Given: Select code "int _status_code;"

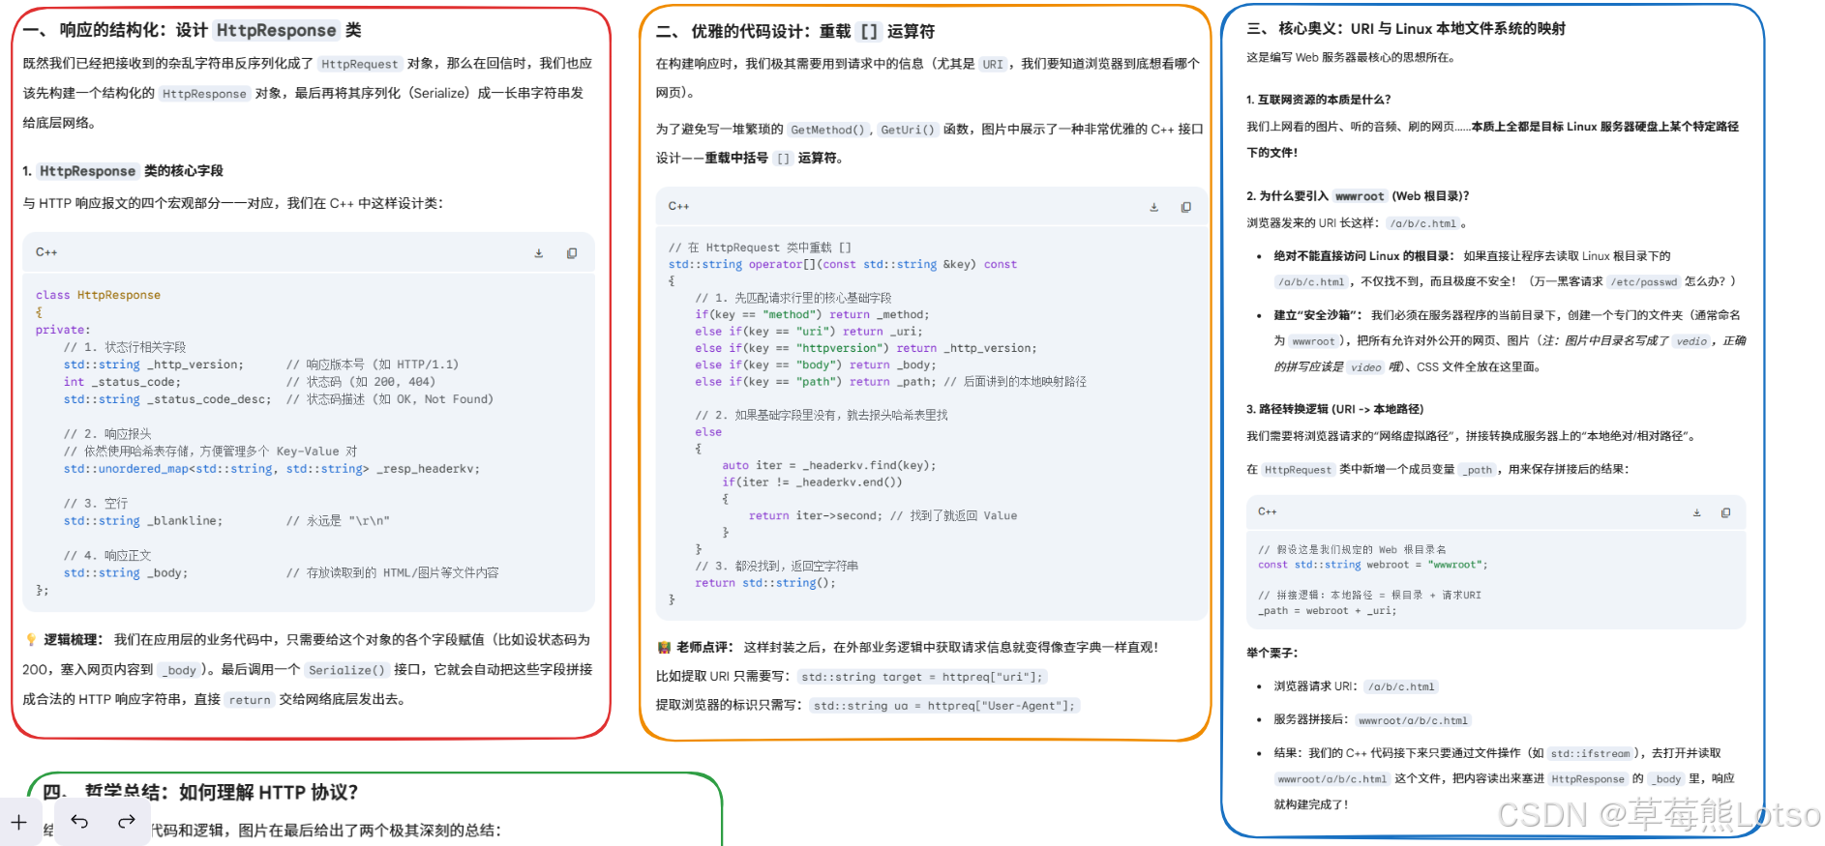Looking at the screenshot, I should coord(122,382).
